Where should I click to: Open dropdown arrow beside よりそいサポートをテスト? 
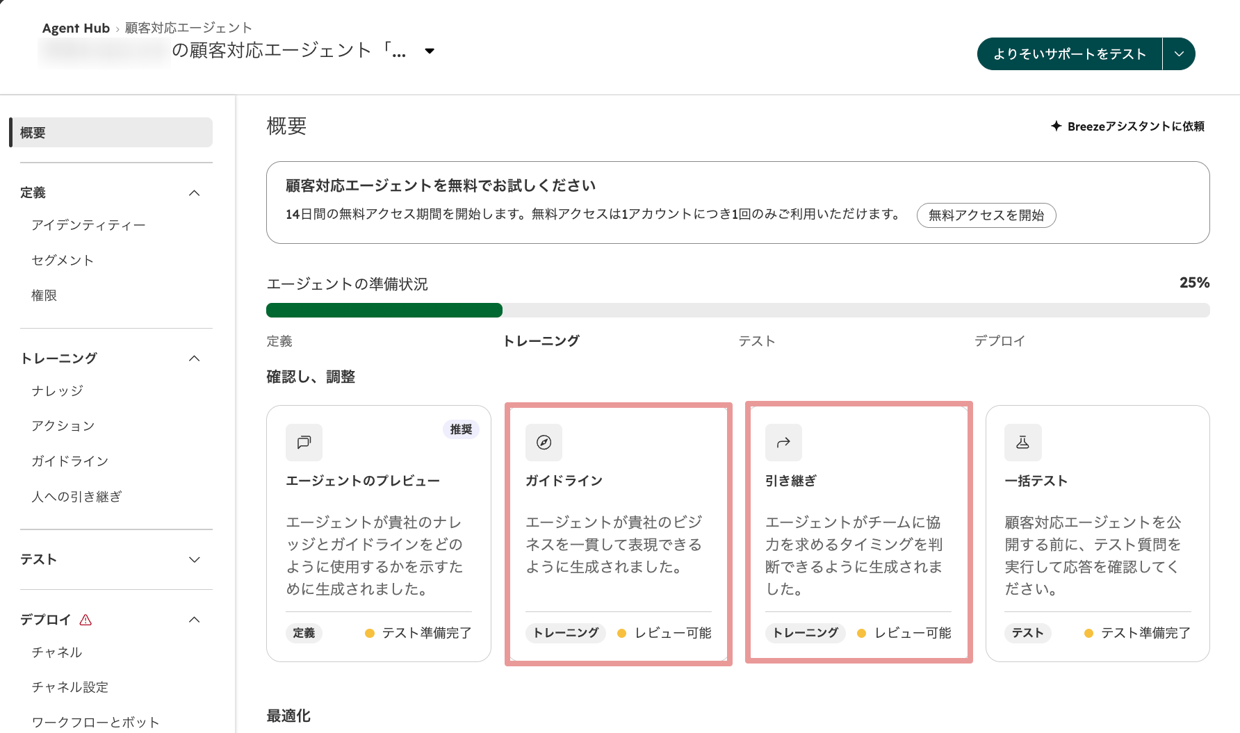pyautogui.click(x=1179, y=53)
